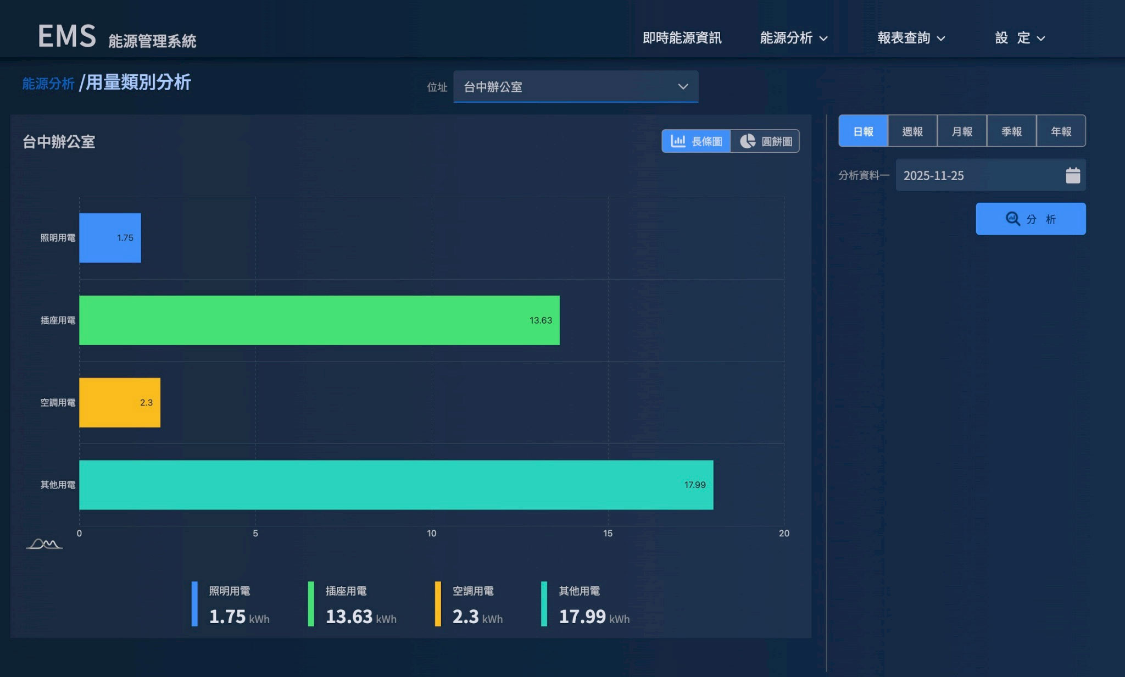The width and height of the screenshot is (1125, 677).
Task: Click the 能源分析 breadcrumb link
Action: [x=48, y=84]
